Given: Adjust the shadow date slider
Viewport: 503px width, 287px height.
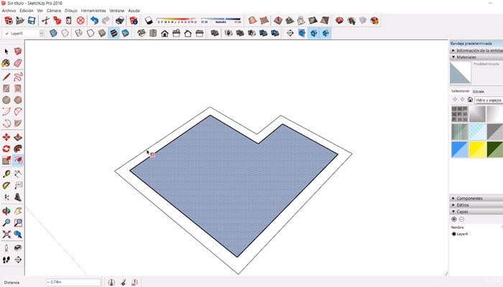Looking at the screenshot, I should click(x=177, y=21).
